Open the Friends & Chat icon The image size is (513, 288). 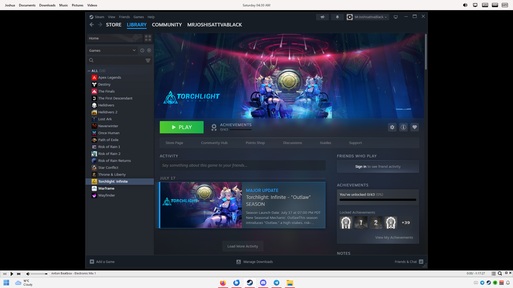click(421, 262)
